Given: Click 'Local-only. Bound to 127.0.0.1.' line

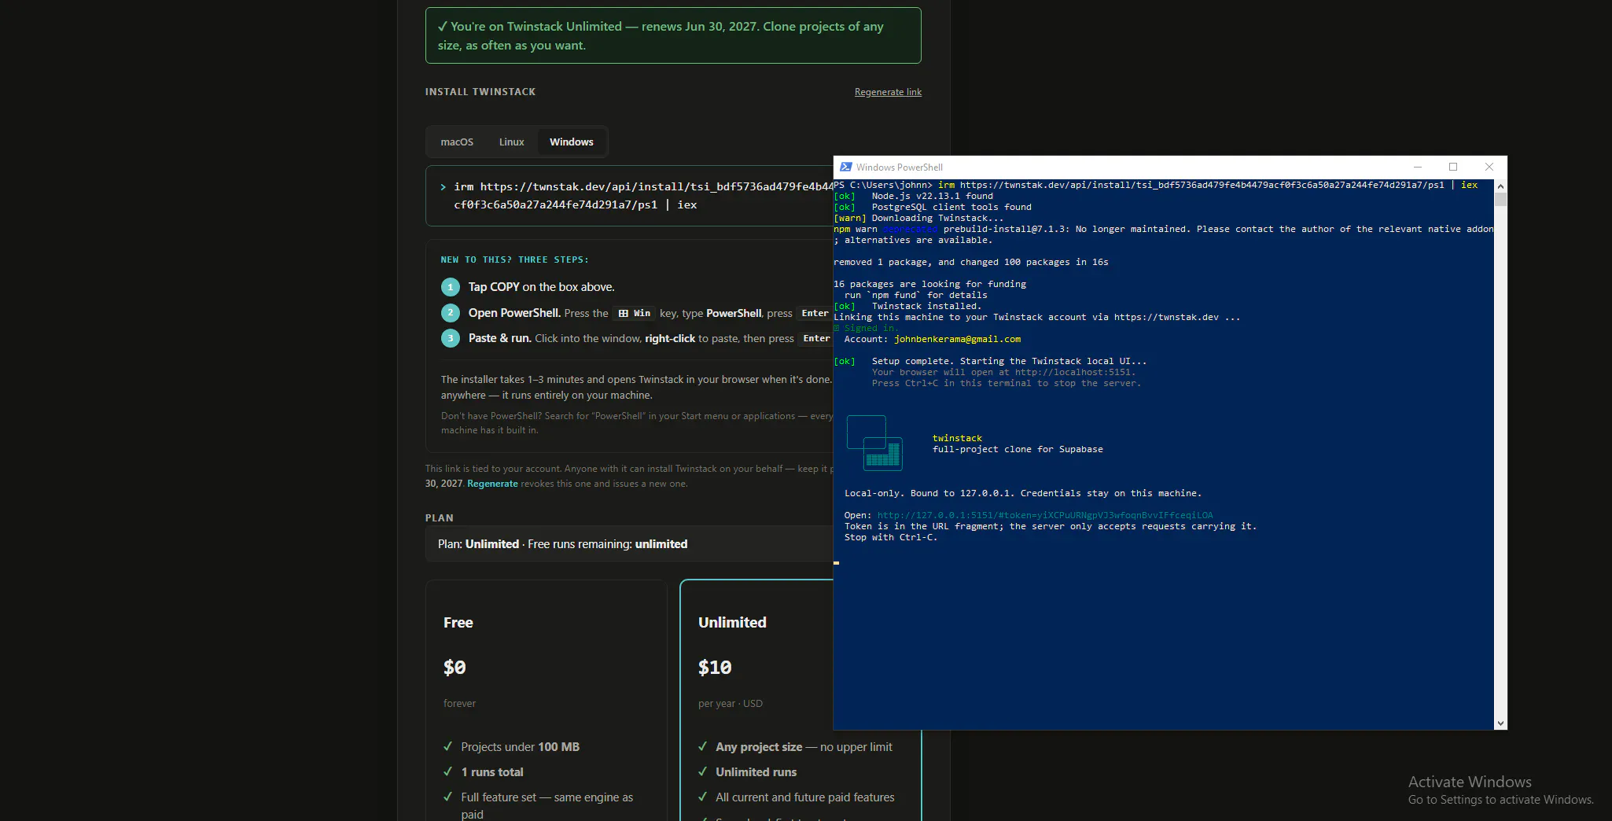Looking at the screenshot, I should tap(1023, 494).
